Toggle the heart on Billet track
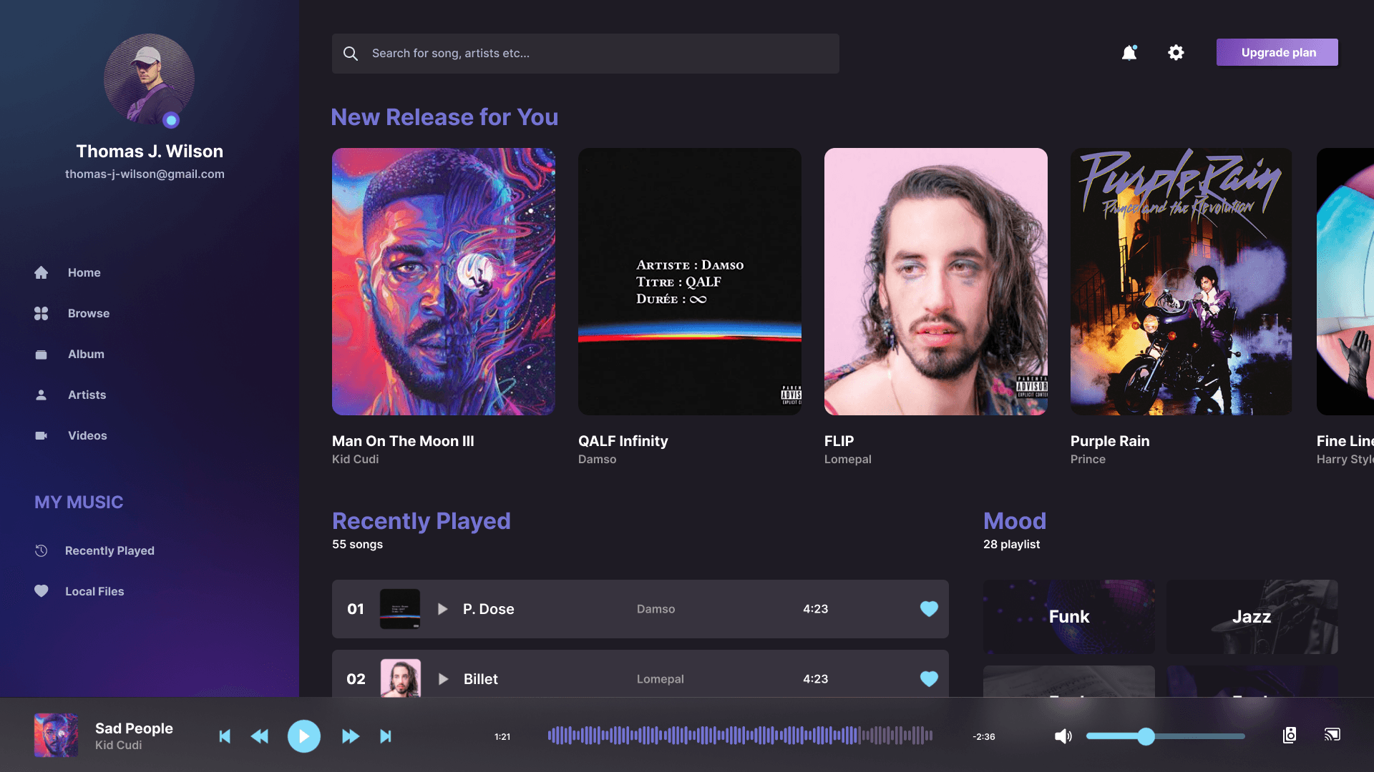Viewport: 1374px width, 772px height. click(x=929, y=679)
